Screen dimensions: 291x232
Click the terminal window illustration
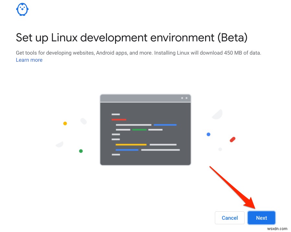145,129
